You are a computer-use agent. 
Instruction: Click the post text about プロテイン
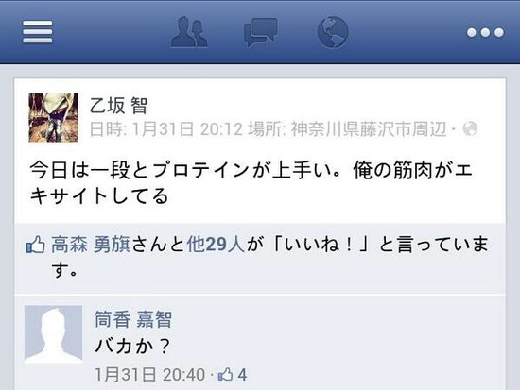[x=251, y=183]
